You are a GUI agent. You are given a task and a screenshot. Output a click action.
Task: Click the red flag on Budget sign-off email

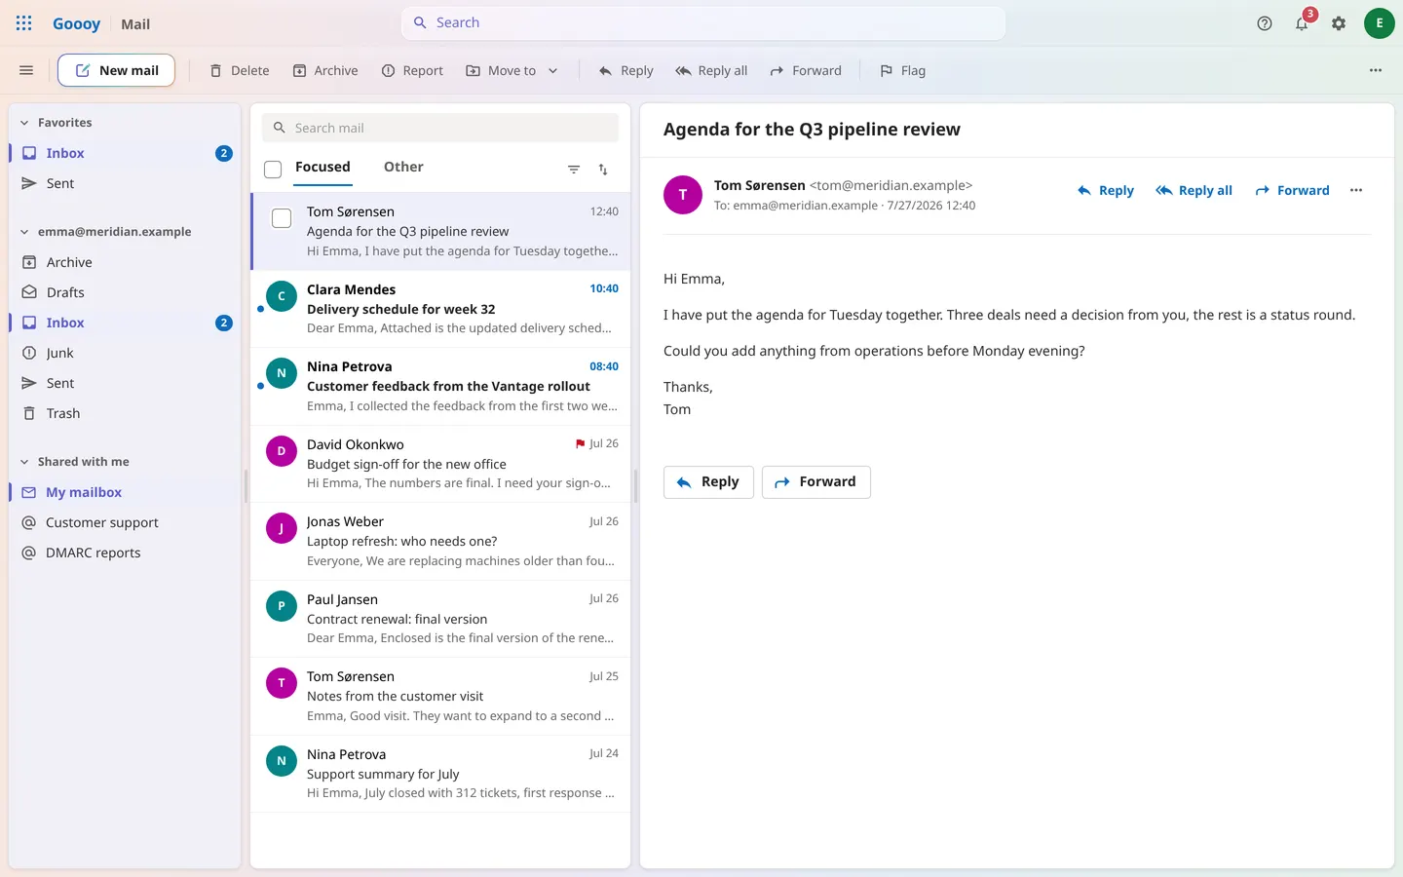click(x=581, y=443)
